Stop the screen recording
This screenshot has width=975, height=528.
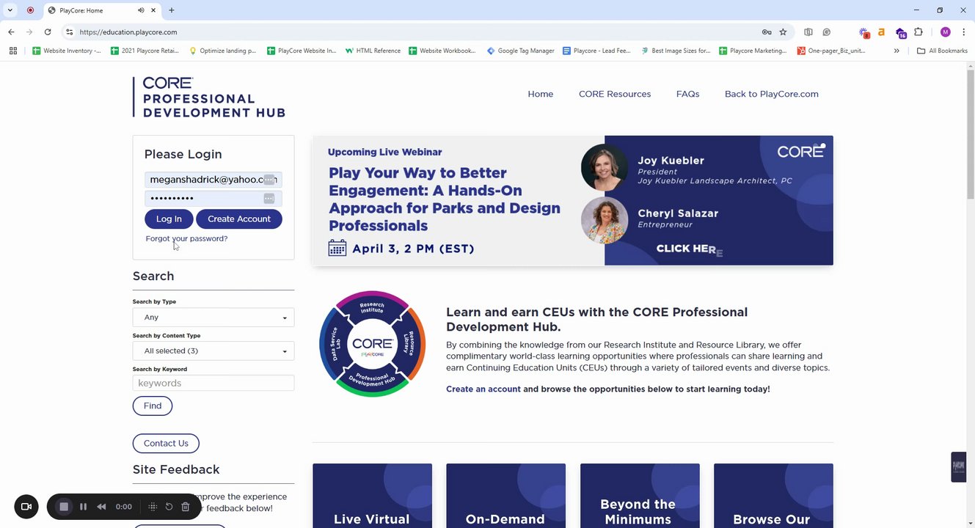[x=64, y=507]
